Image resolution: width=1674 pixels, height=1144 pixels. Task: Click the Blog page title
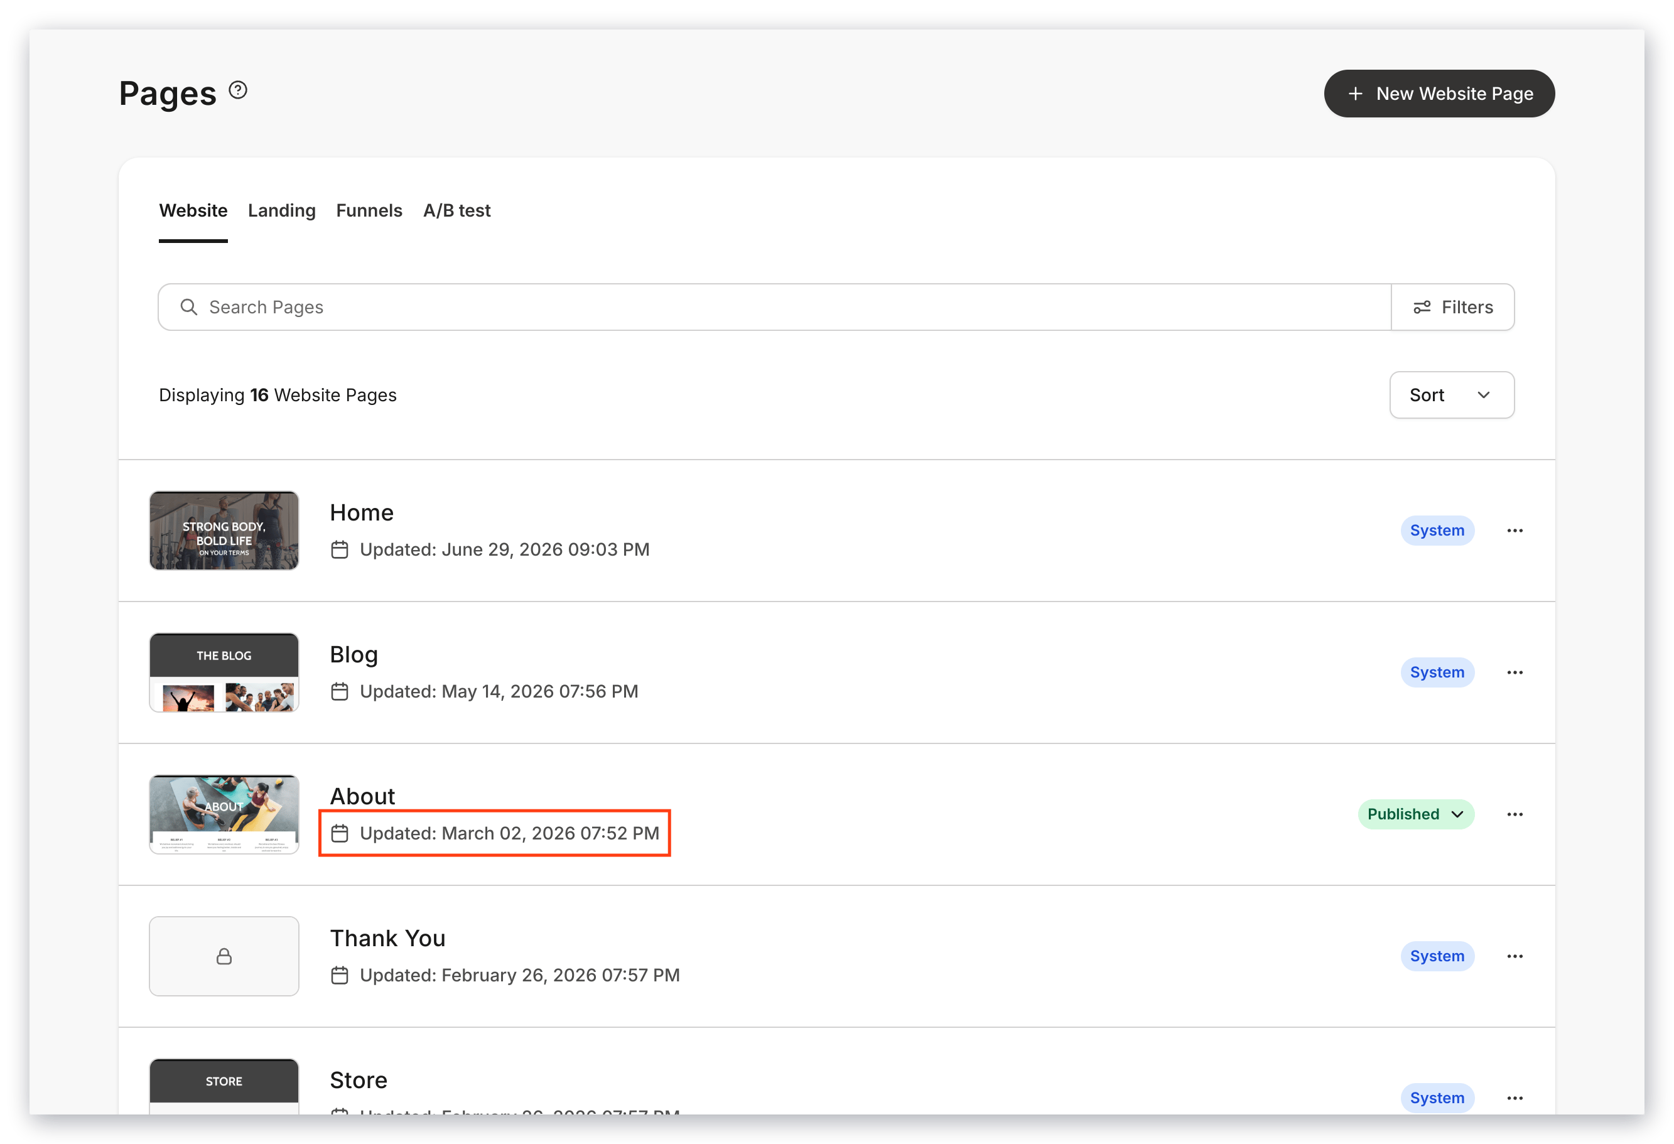(x=354, y=654)
